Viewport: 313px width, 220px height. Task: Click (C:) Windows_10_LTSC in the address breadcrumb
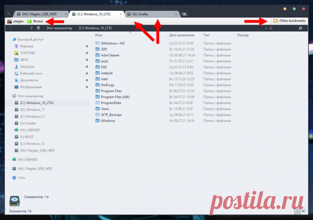(x=95, y=28)
